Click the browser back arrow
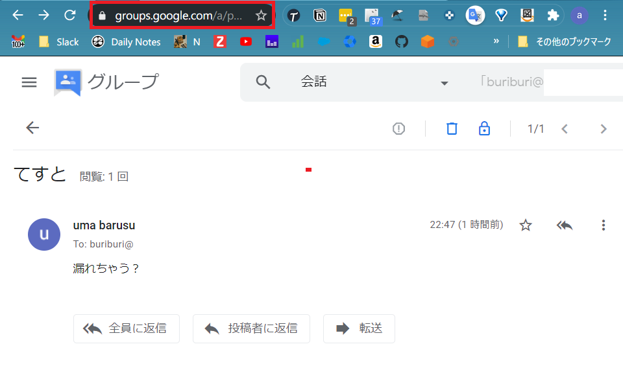The height and width of the screenshot is (377, 623). pos(18,16)
